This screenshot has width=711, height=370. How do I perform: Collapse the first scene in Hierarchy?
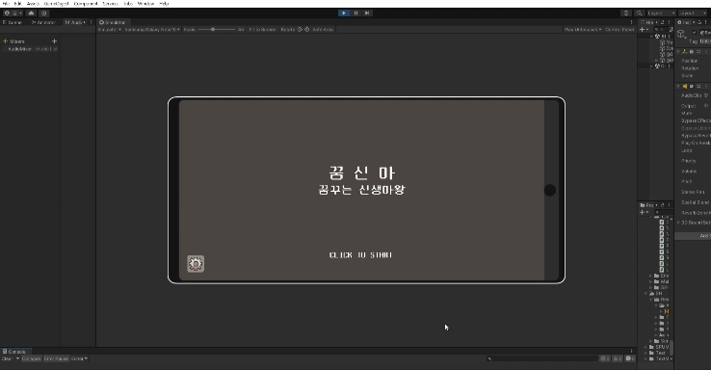[652, 37]
